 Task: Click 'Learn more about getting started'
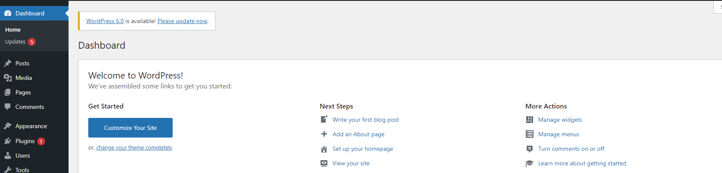[x=582, y=164]
